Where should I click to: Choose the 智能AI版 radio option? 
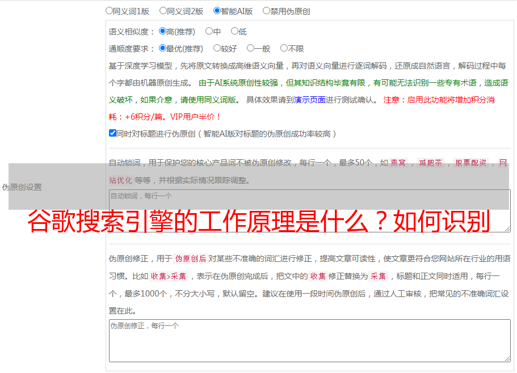click(x=217, y=11)
